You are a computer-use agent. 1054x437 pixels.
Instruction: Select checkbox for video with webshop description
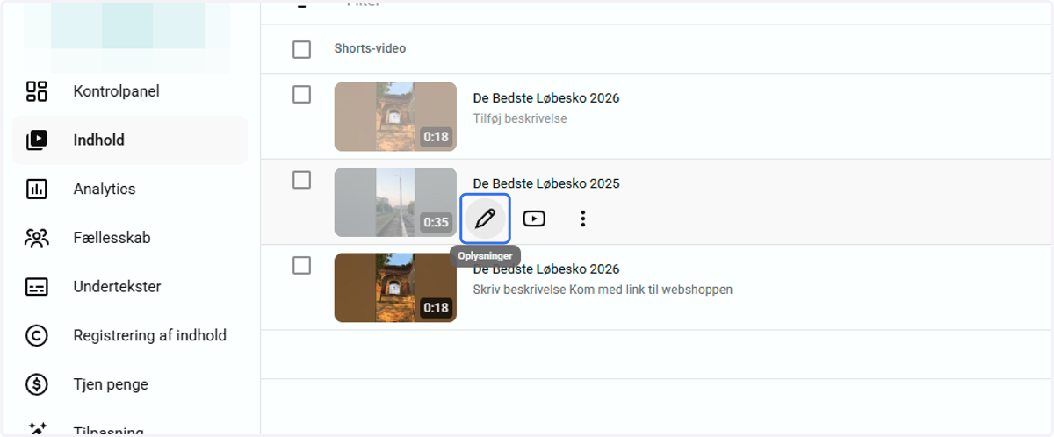(x=301, y=265)
